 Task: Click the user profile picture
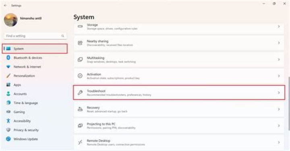point(10,20)
